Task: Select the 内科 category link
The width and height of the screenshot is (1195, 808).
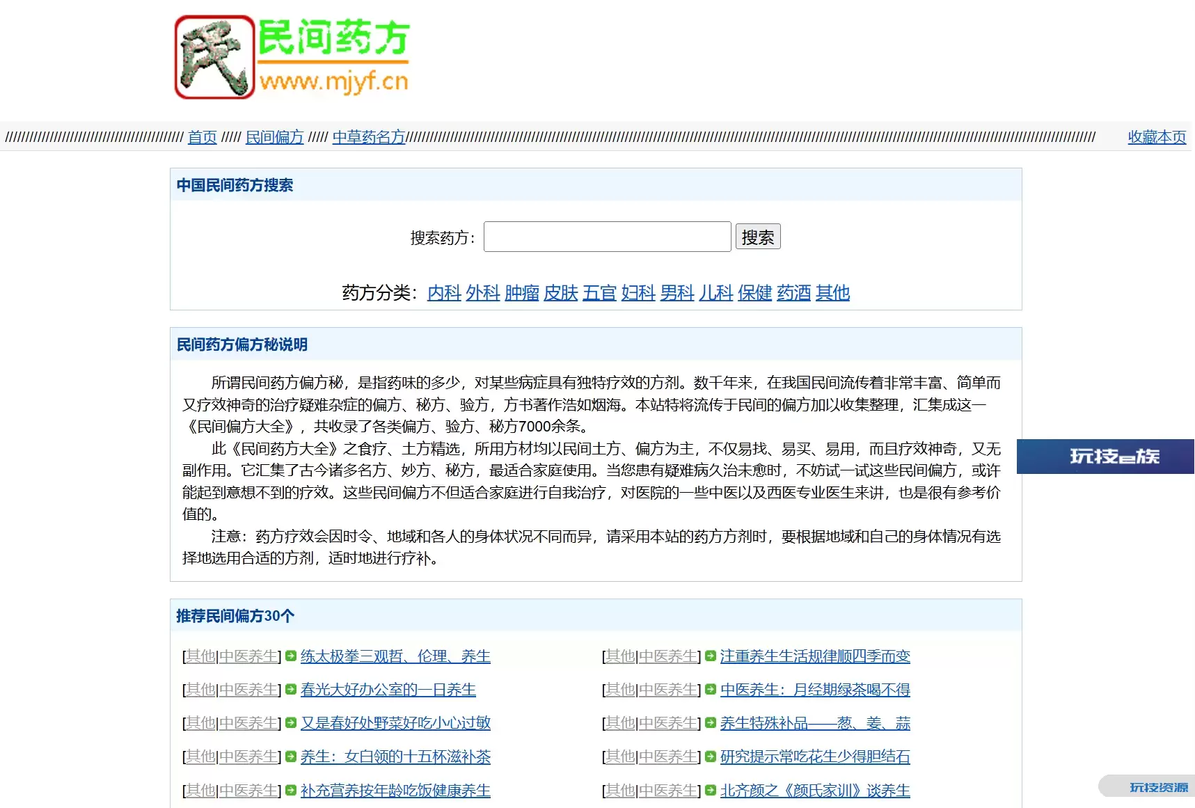Action: [444, 293]
